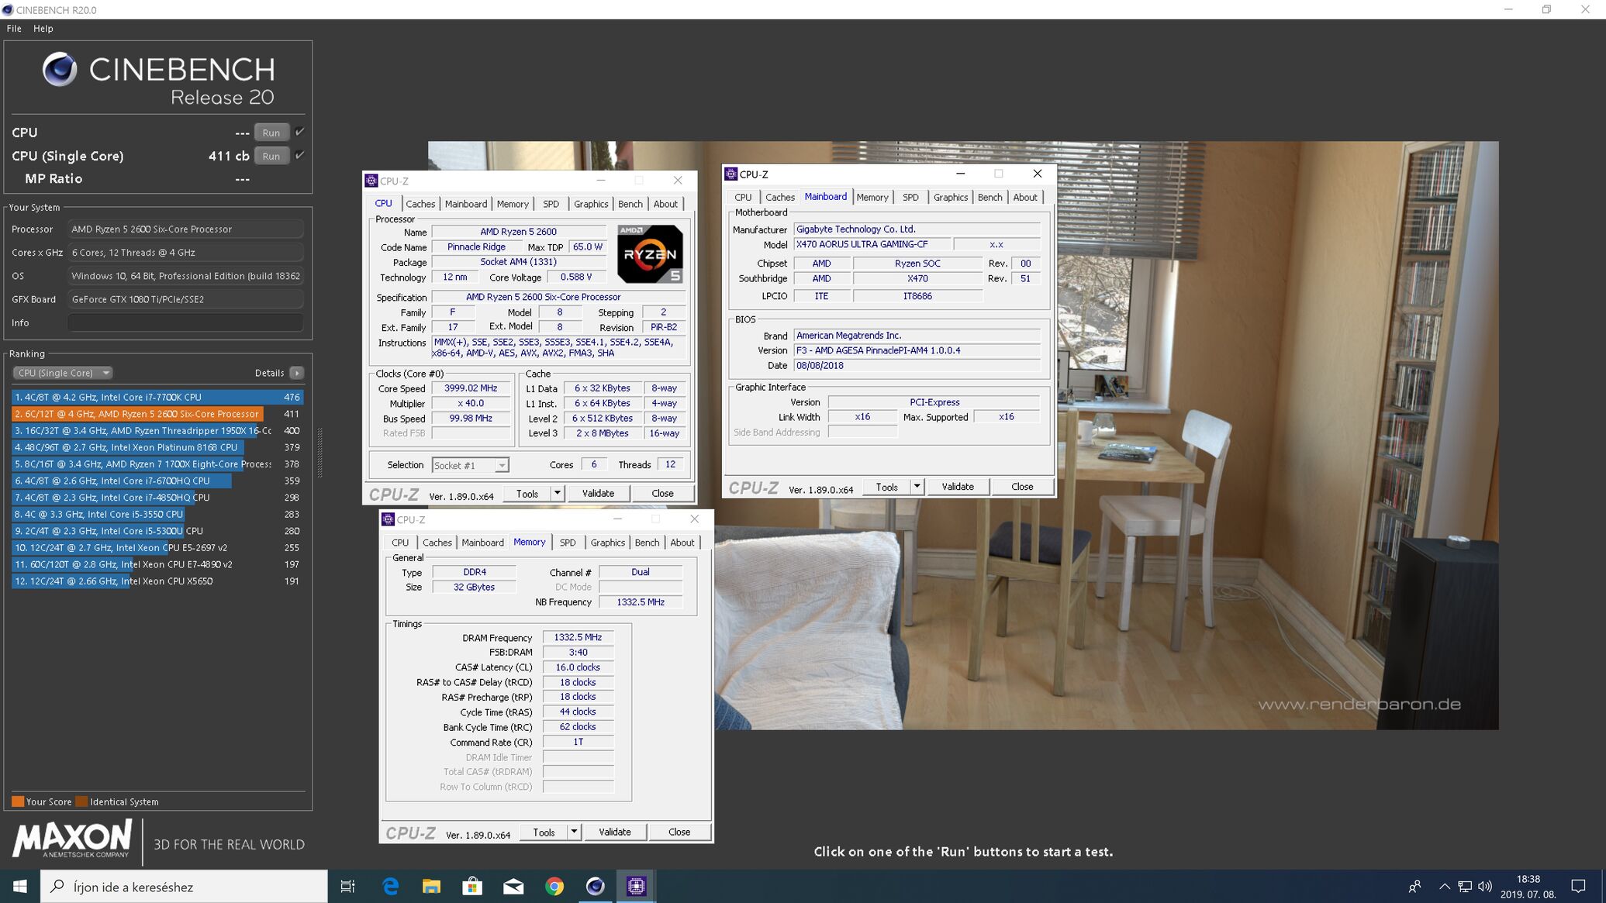The width and height of the screenshot is (1606, 903).
Task: Switch to CPU-Z taskbar icon
Action: click(636, 886)
